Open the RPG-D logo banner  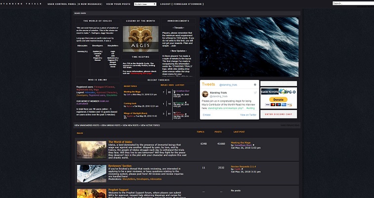tap(288, 92)
